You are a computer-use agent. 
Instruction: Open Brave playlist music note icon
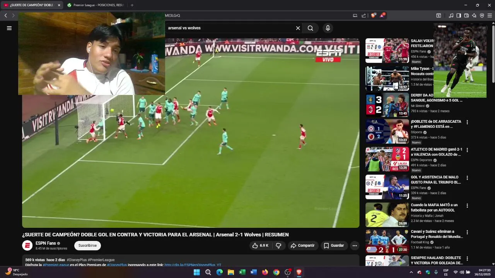coord(451,15)
